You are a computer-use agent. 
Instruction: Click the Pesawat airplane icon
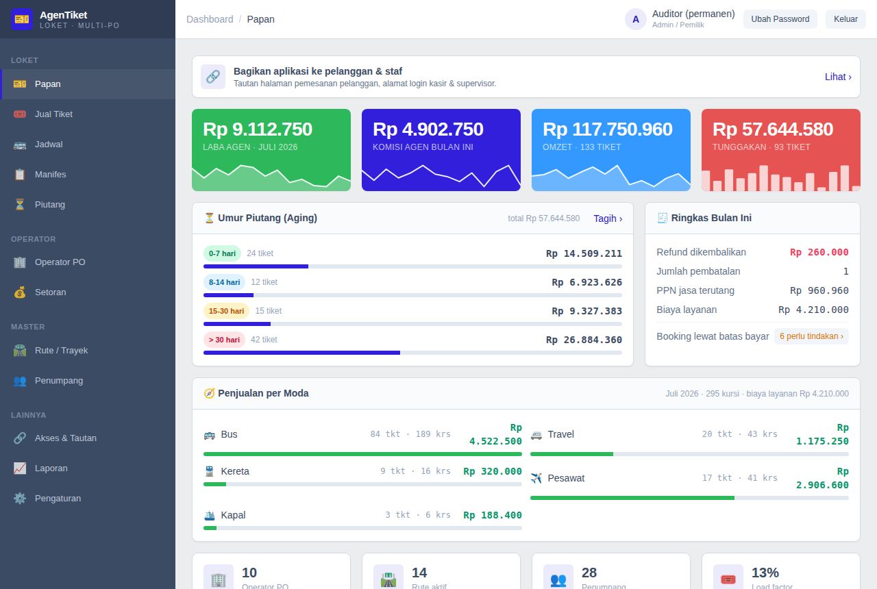point(536,478)
